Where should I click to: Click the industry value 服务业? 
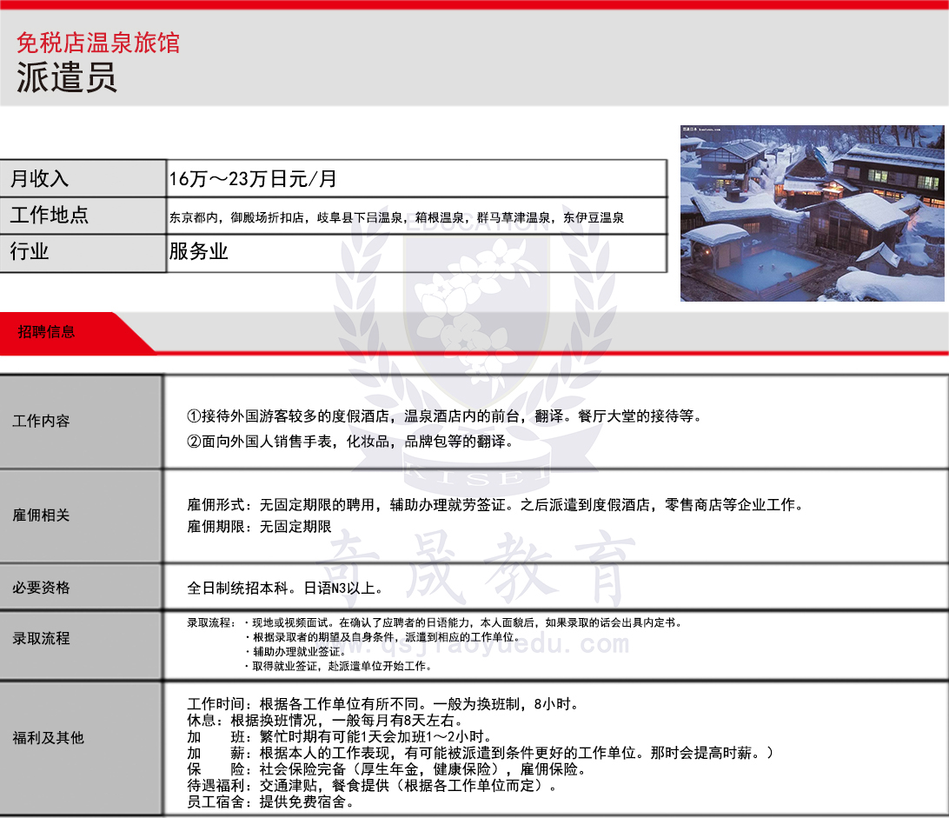click(198, 251)
